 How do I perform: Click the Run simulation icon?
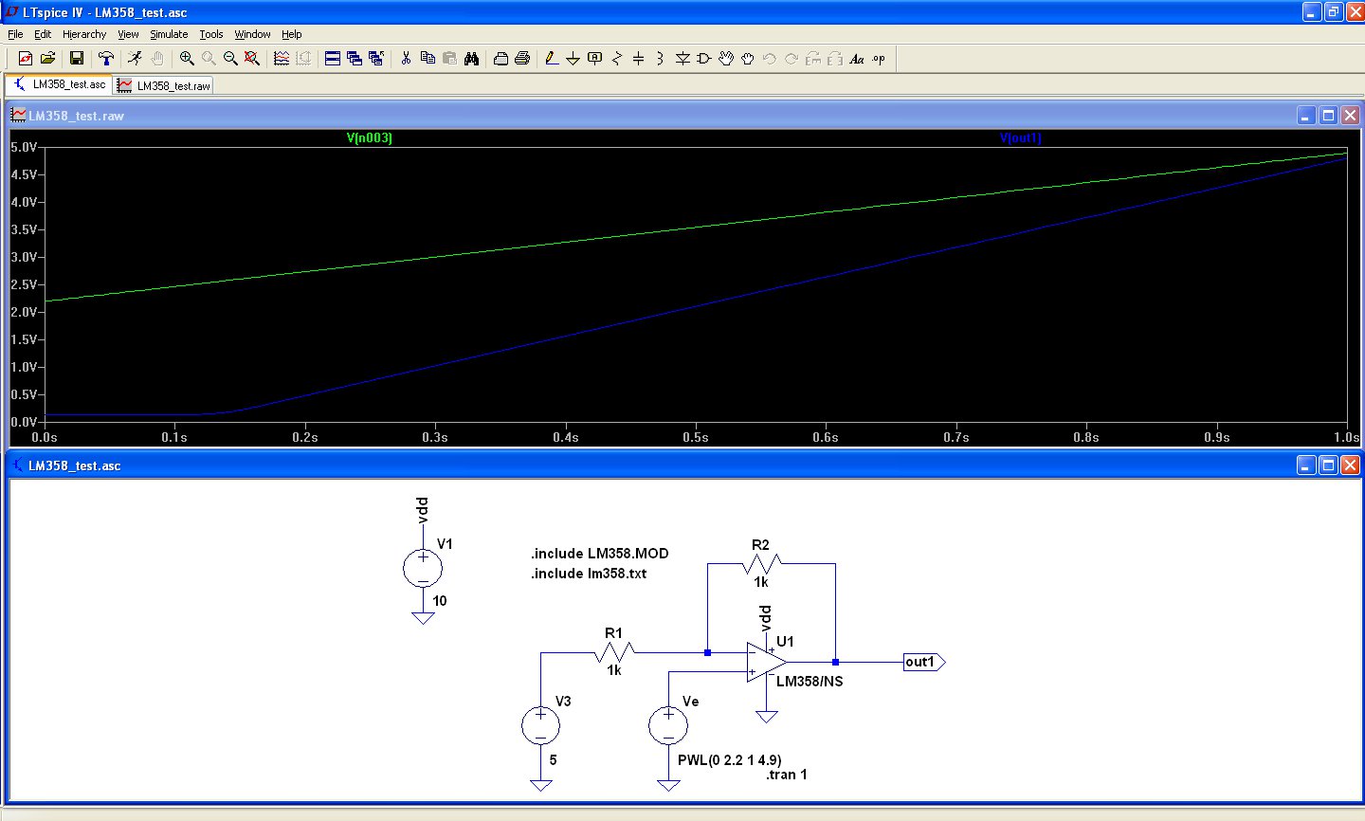(x=135, y=59)
